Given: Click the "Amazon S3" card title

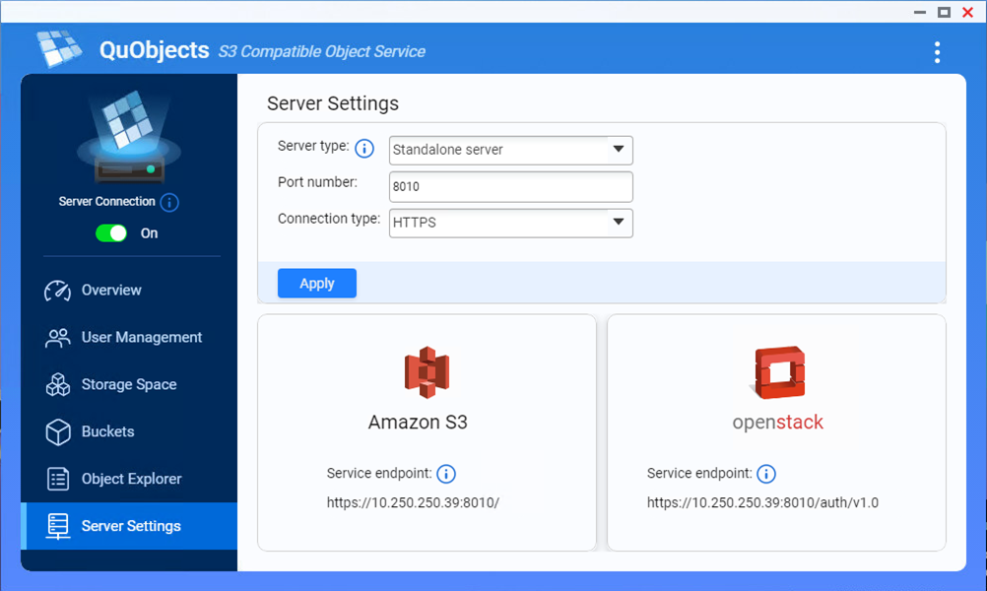Looking at the screenshot, I should pos(418,423).
